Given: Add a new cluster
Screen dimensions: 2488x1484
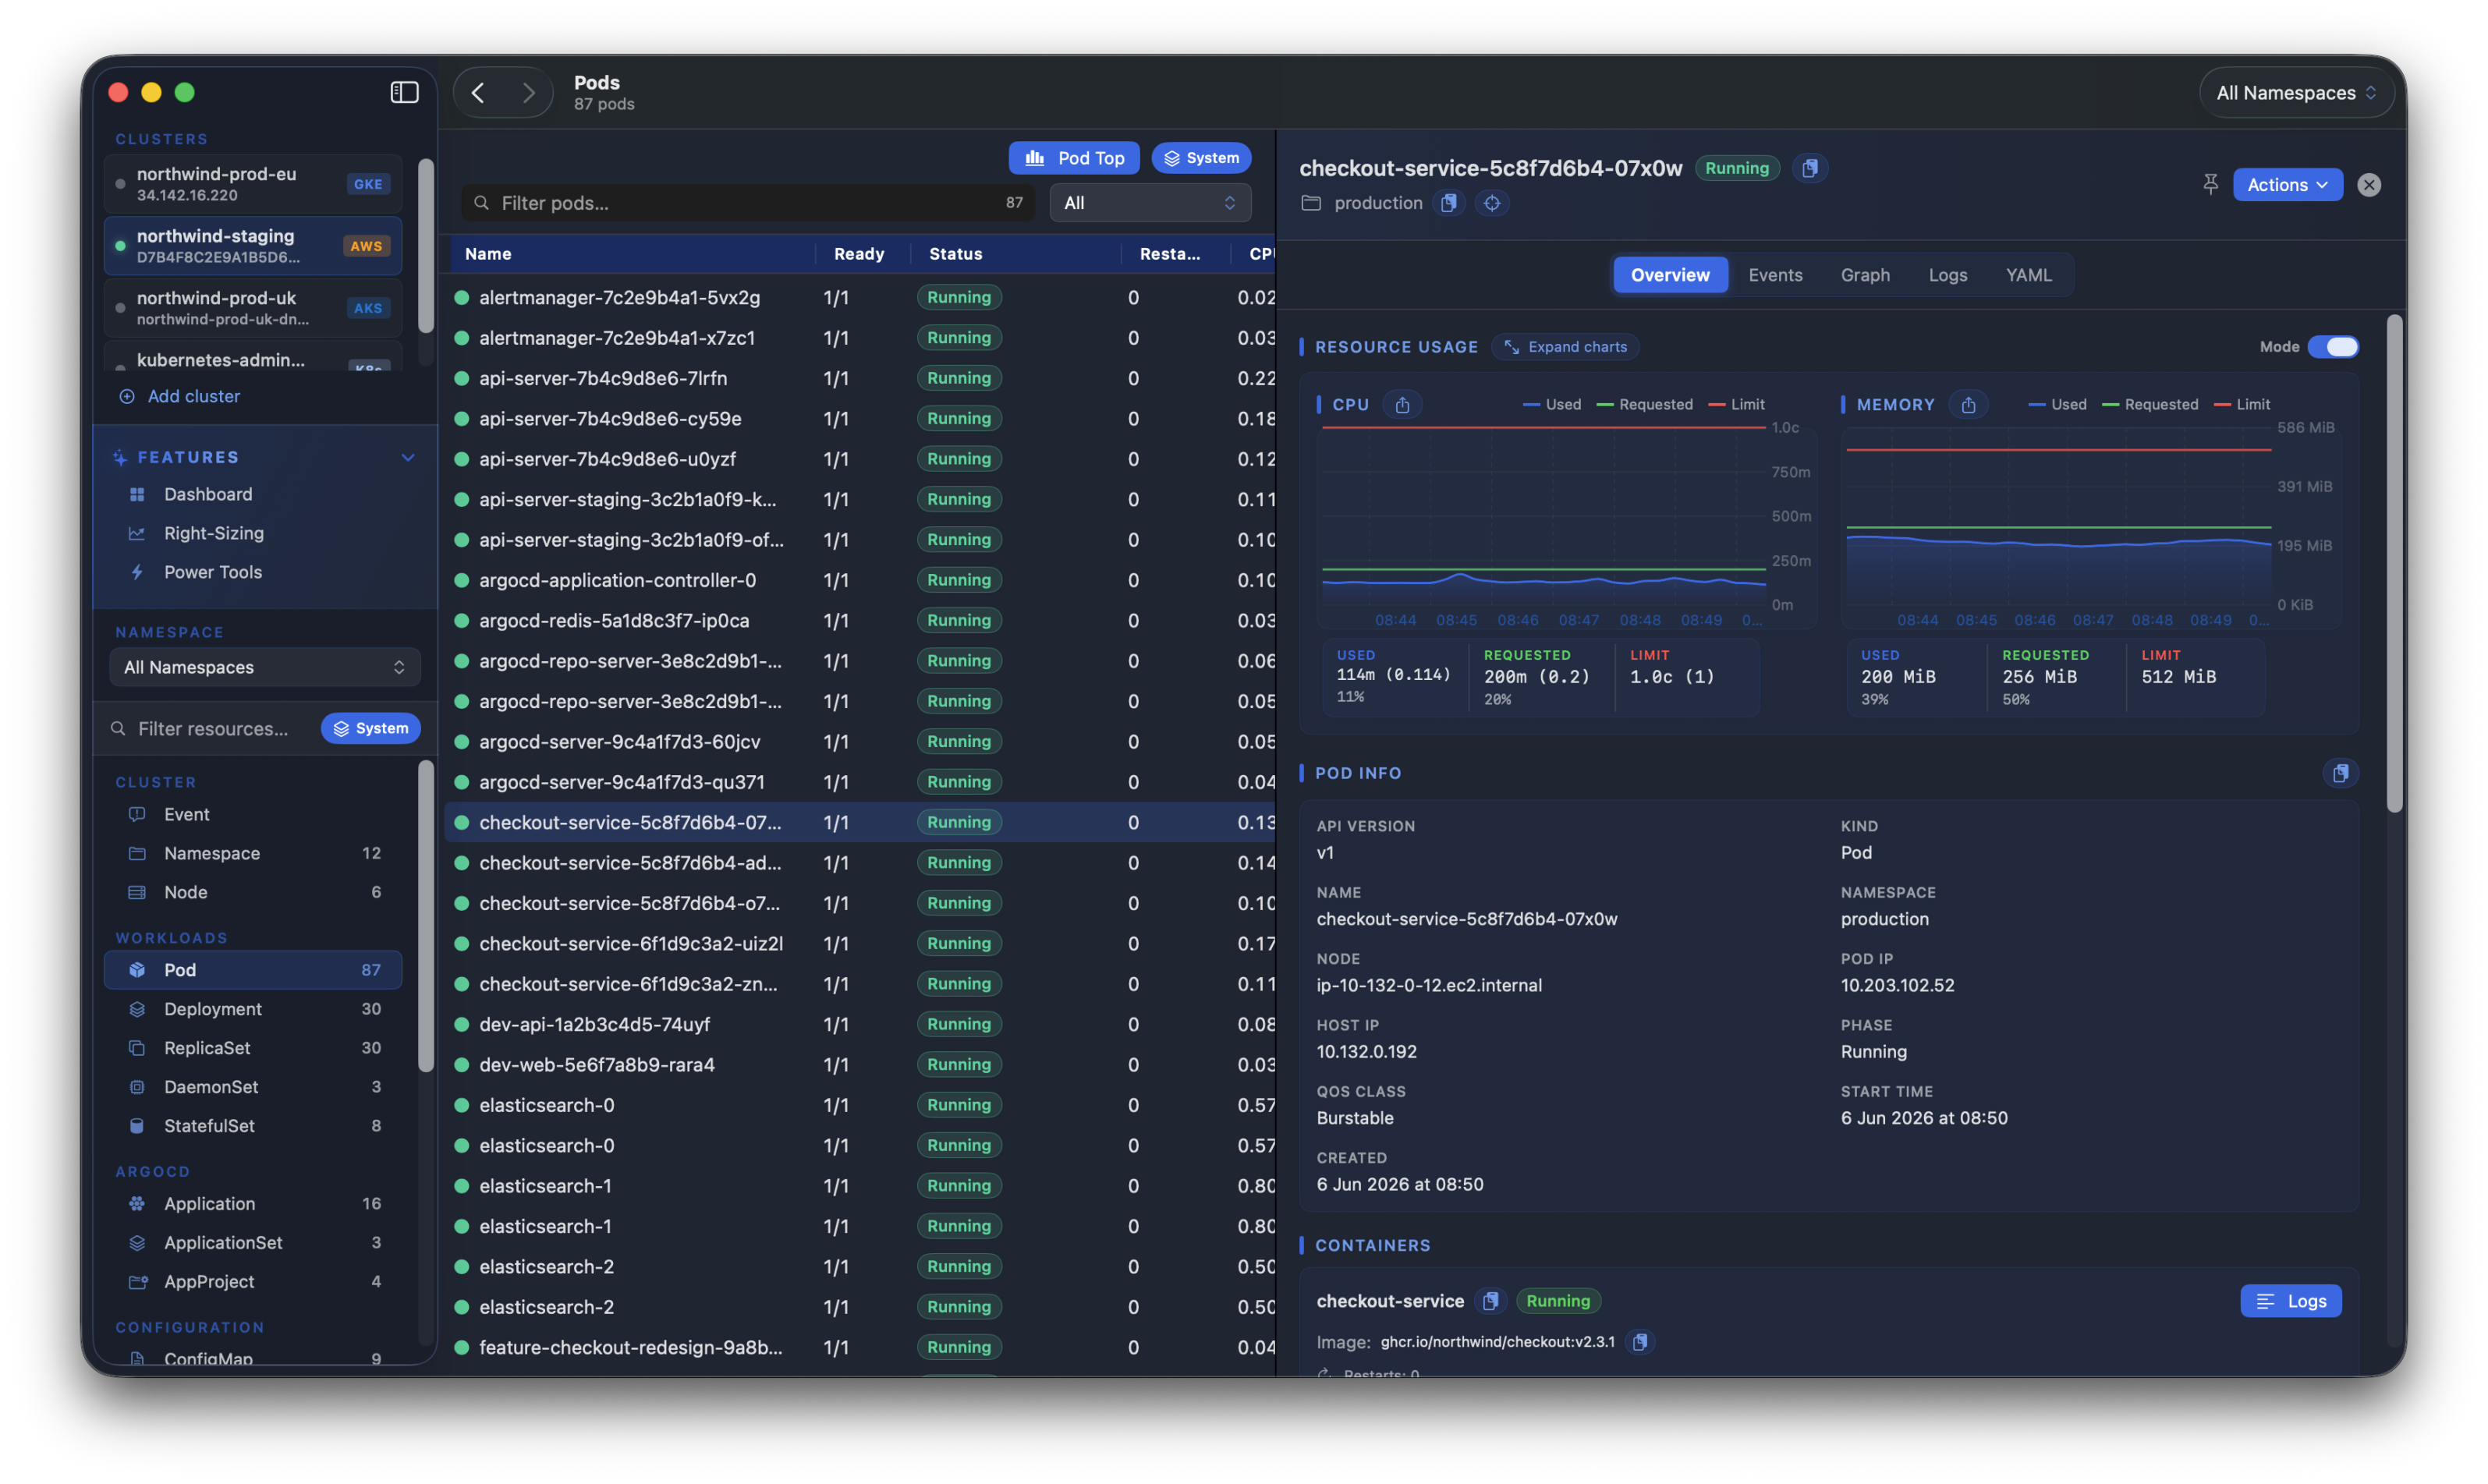Looking at the screenshot, I should pyautogui.click(x=180, y=396).
